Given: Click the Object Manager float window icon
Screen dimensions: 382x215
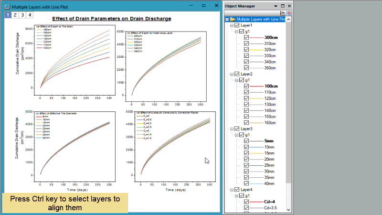Looking at the screenshot, I should (282, 6).
